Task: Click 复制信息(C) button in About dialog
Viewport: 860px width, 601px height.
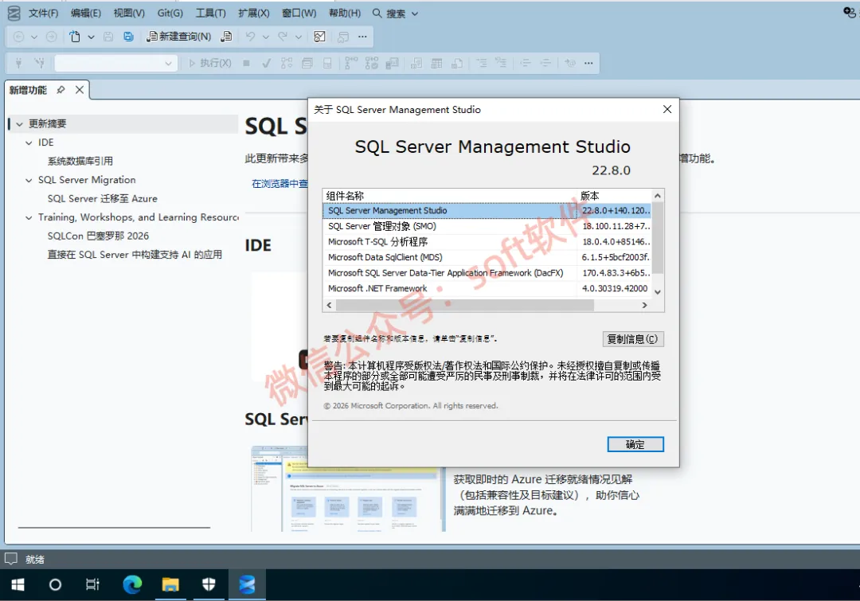Action: coord(633,339)
